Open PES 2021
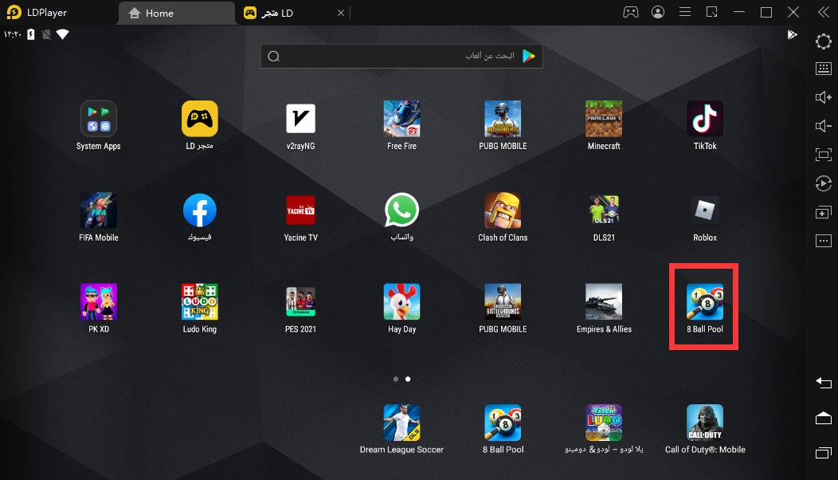Screen dimensions: 838x480 (300, 302)
